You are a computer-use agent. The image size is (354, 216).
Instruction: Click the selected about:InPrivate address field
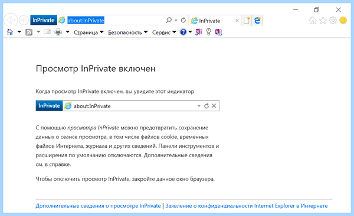[86, 21]
